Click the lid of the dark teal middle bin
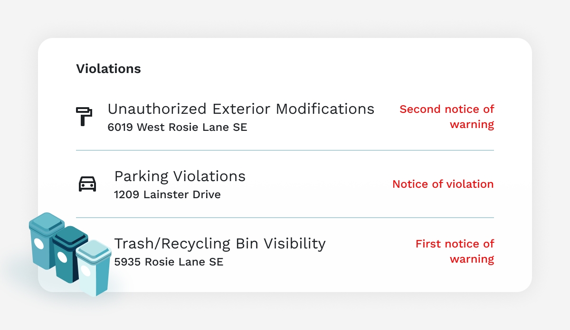The height and width of the screenshot is (330, 570). point(70,236)
